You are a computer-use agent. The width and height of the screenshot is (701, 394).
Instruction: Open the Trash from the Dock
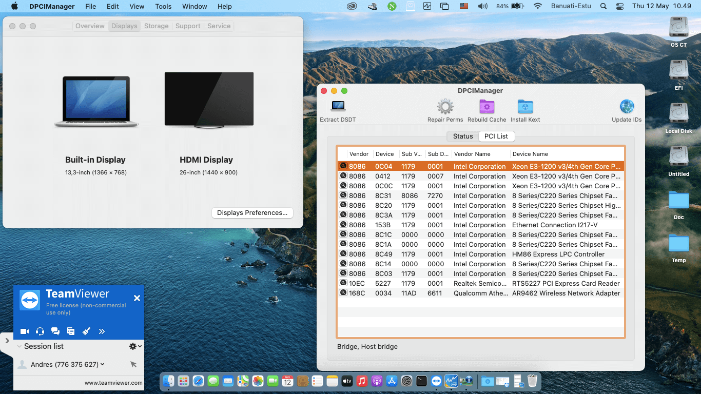532,381
